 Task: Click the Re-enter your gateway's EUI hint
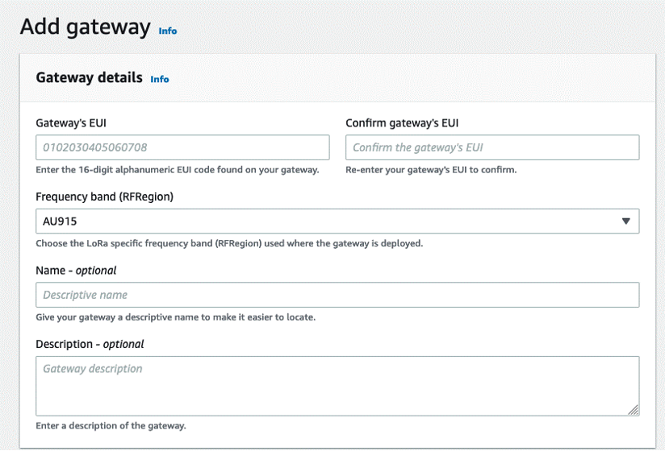tap(431, 170)
